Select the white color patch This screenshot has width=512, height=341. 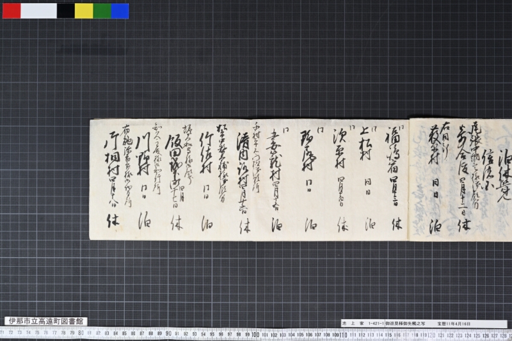(38, 11)
